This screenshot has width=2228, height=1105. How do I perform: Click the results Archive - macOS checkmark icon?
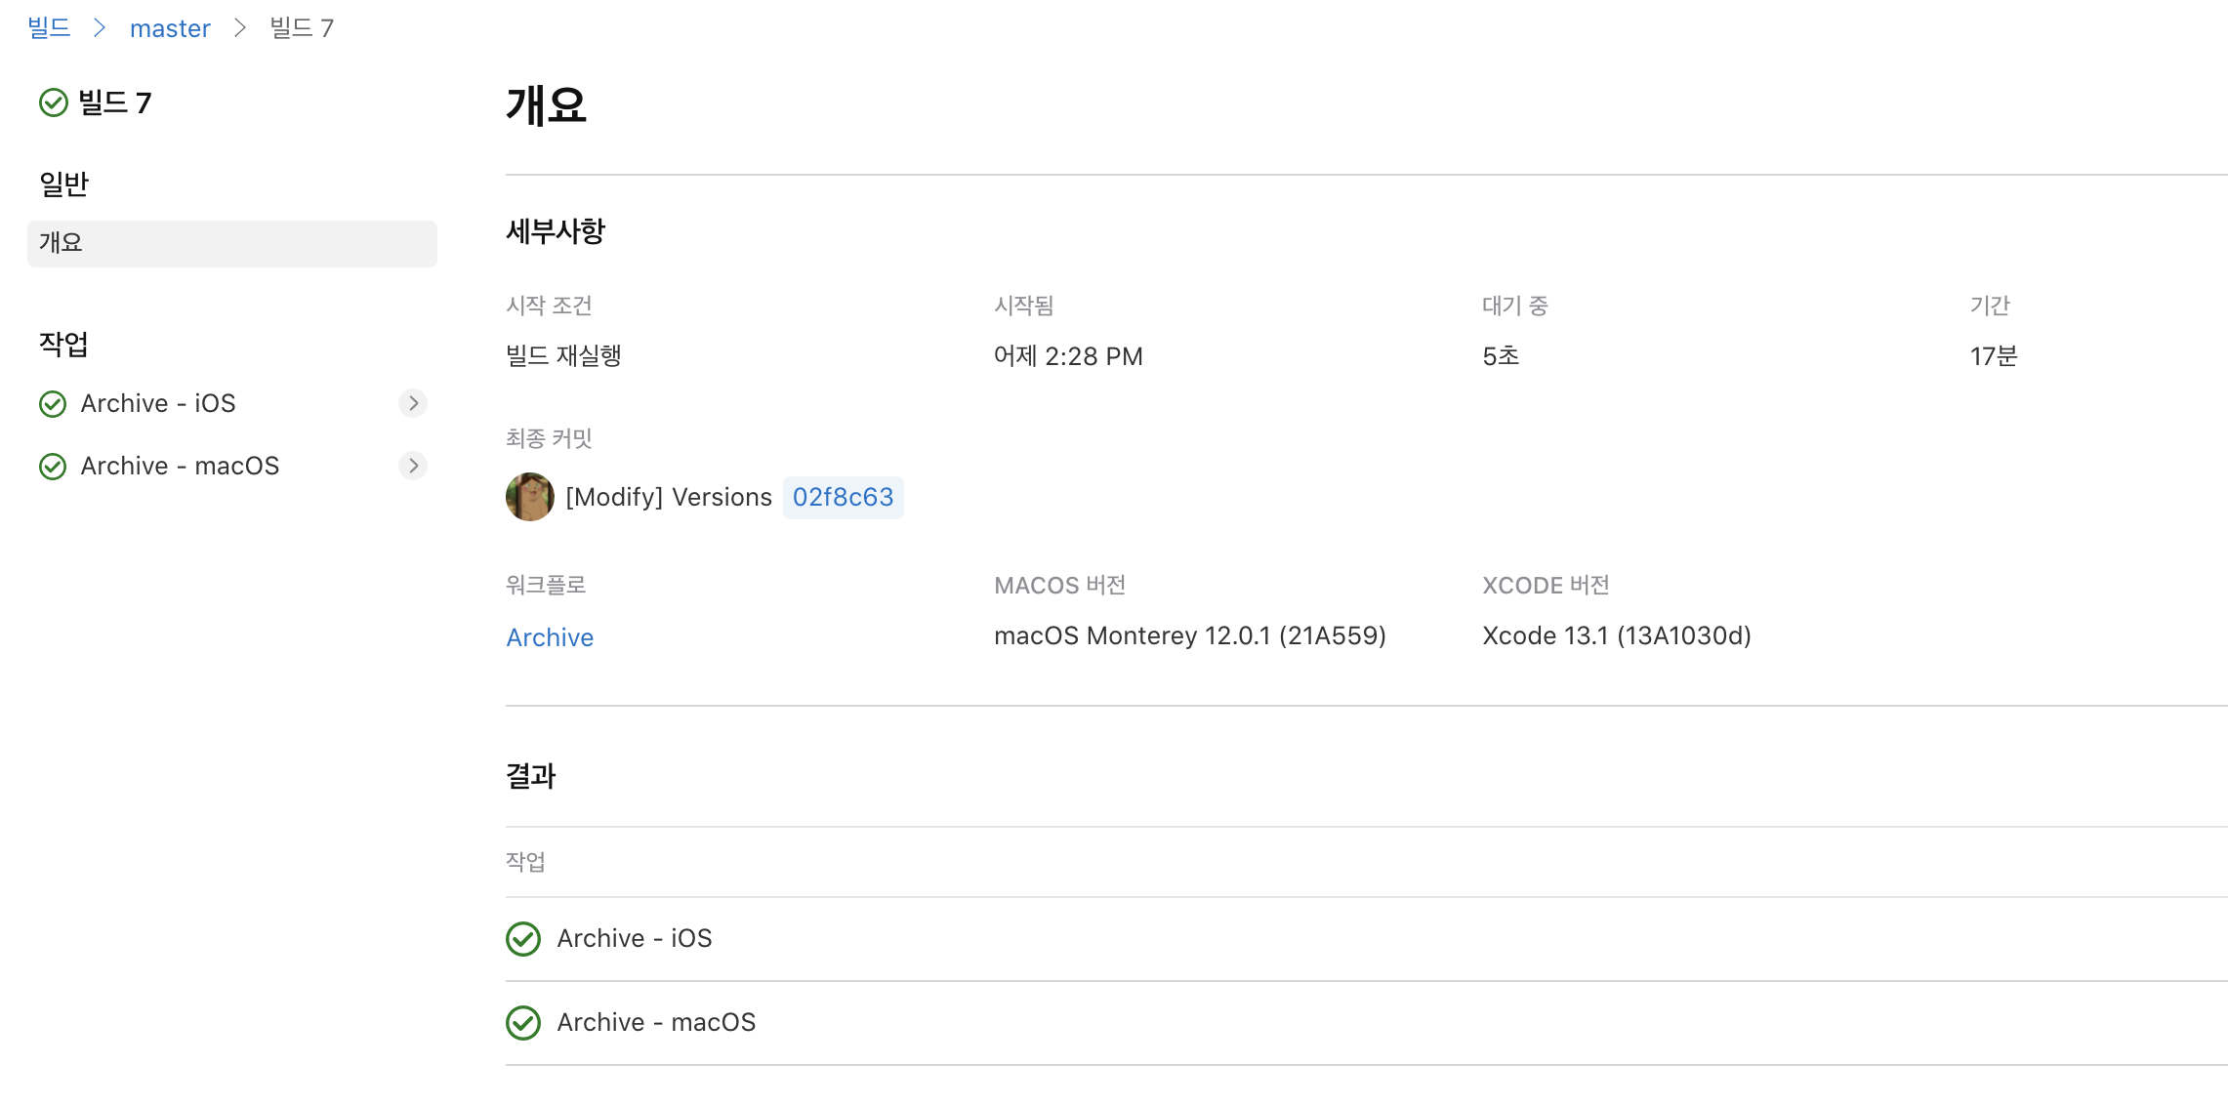coord(523,1023)
